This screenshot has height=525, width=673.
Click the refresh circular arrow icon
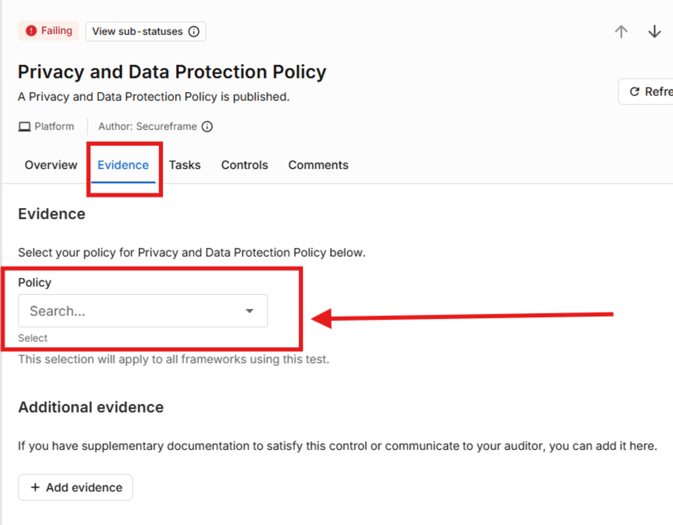pos(634,92)
